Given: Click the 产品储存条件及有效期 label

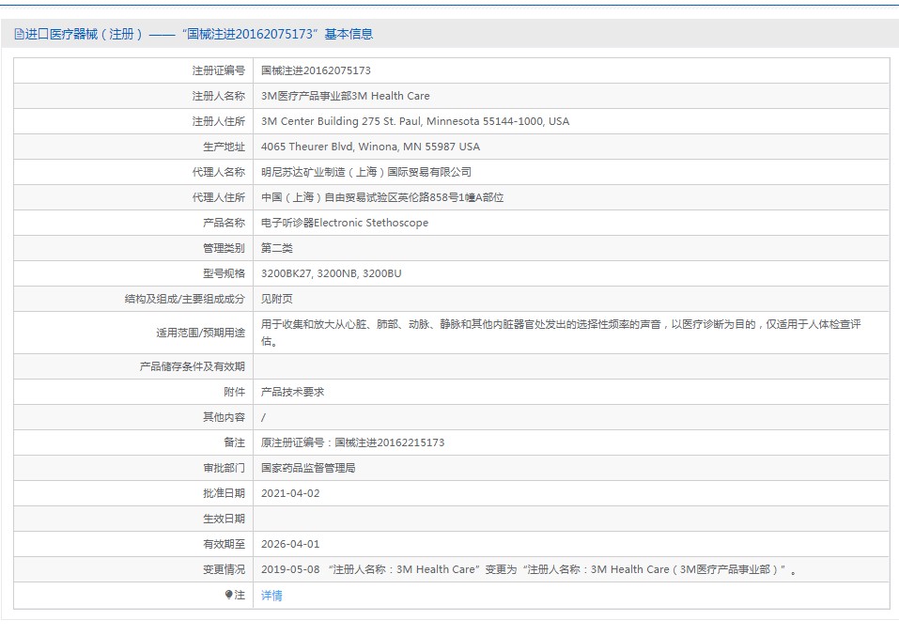Looking at the screenshot, I should (192, 366).
